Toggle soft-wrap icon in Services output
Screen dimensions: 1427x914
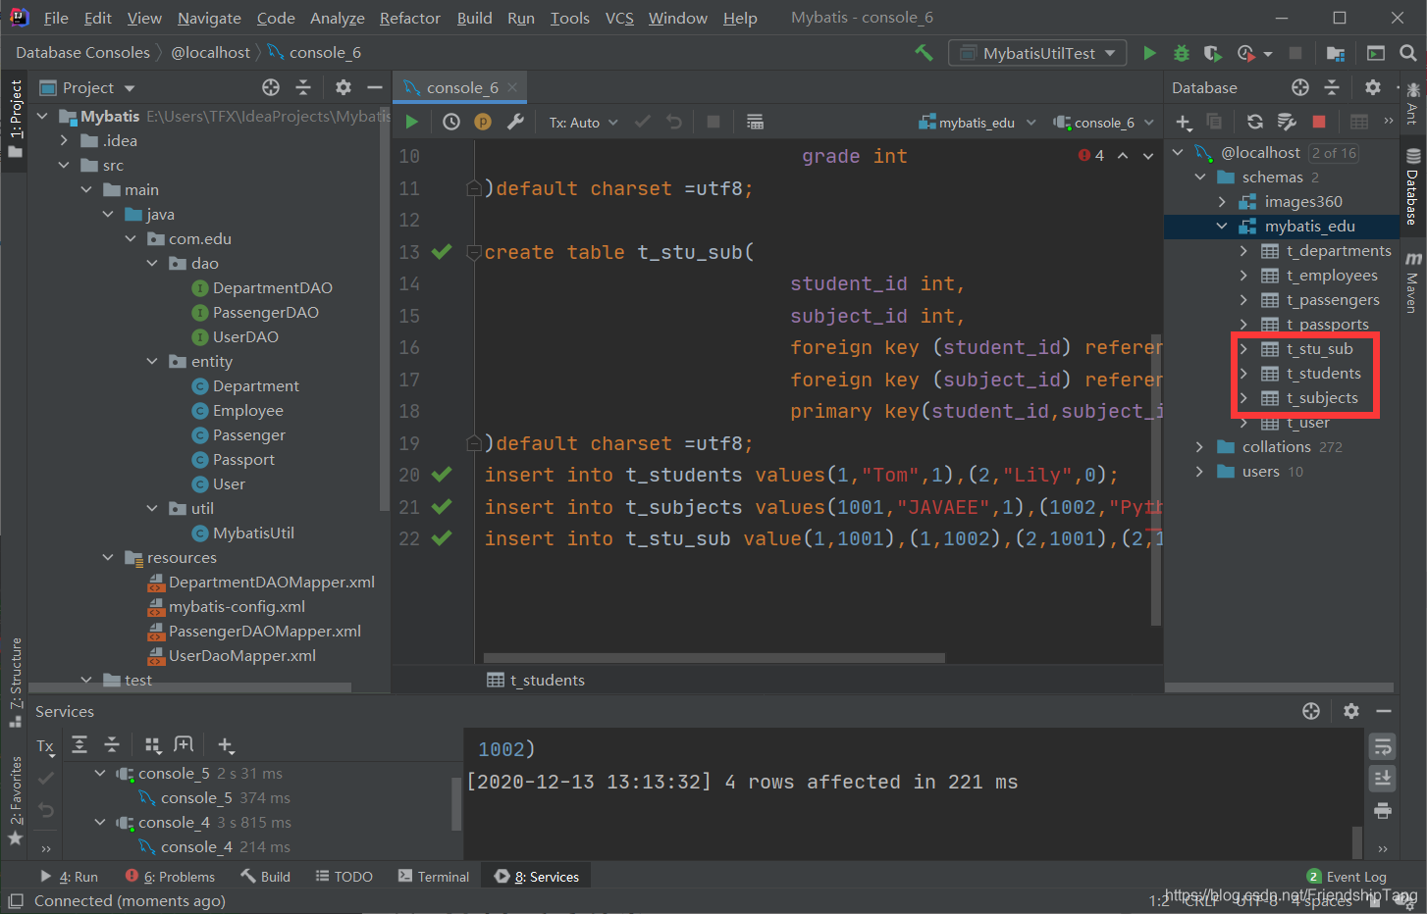[x=1383, y=747]
